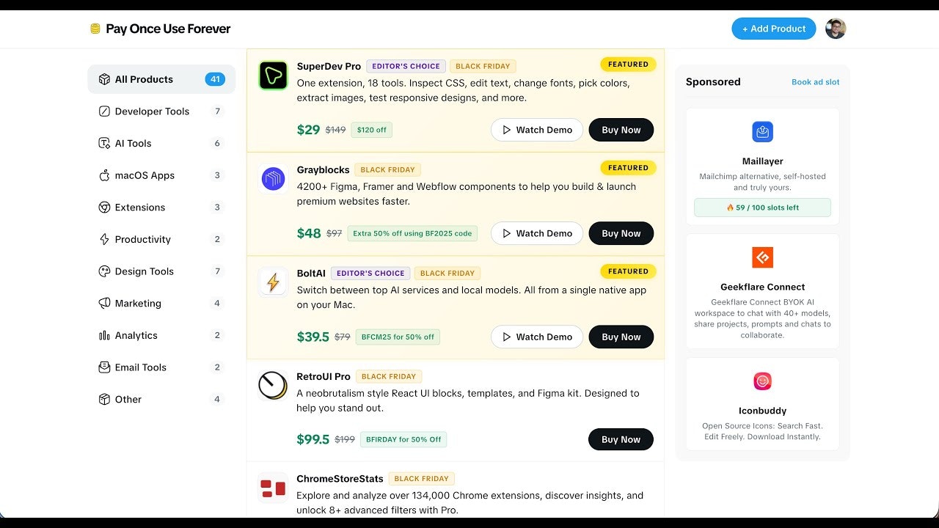
Task: Open the Grayblocks product logo
Action: 273,179
